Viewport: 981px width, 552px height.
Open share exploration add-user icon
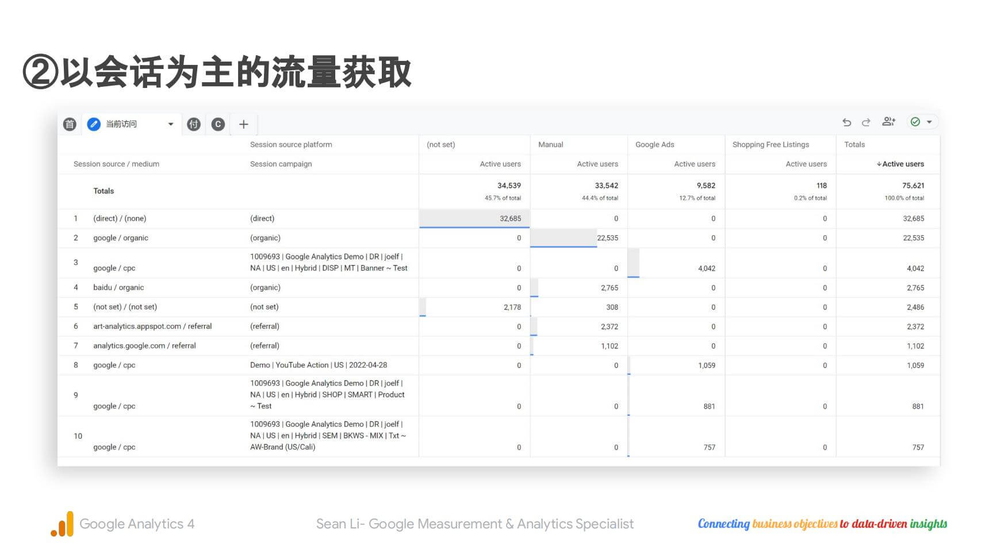point(888,121)
